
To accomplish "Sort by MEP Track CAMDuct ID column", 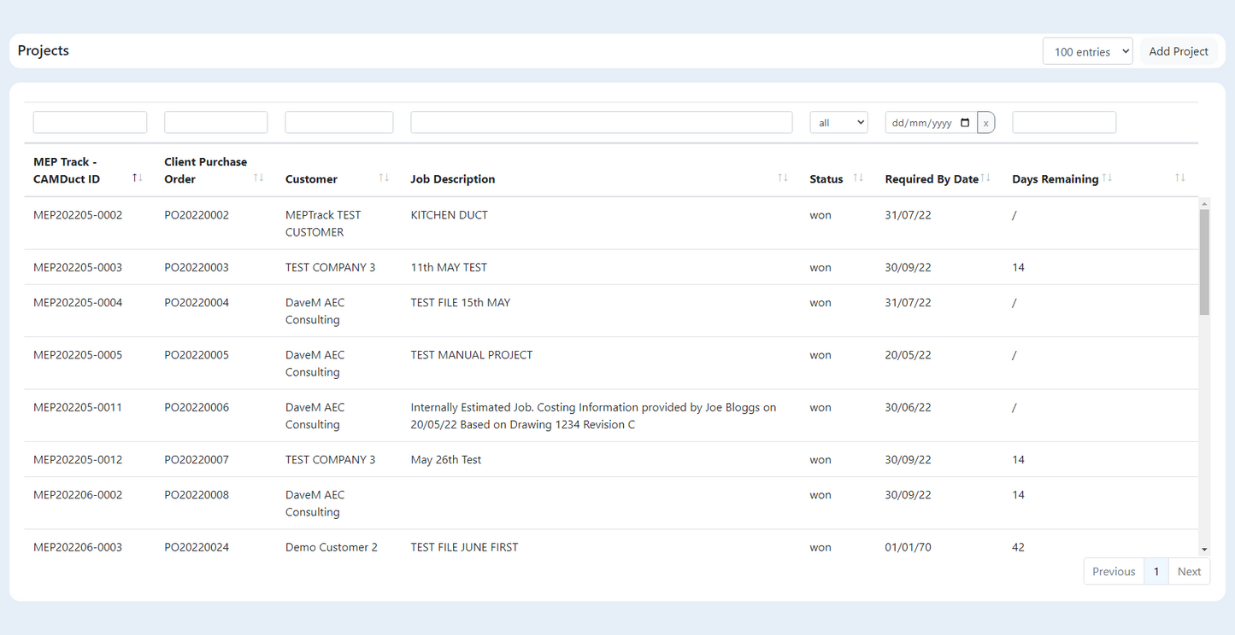I will tap(137, 178).
